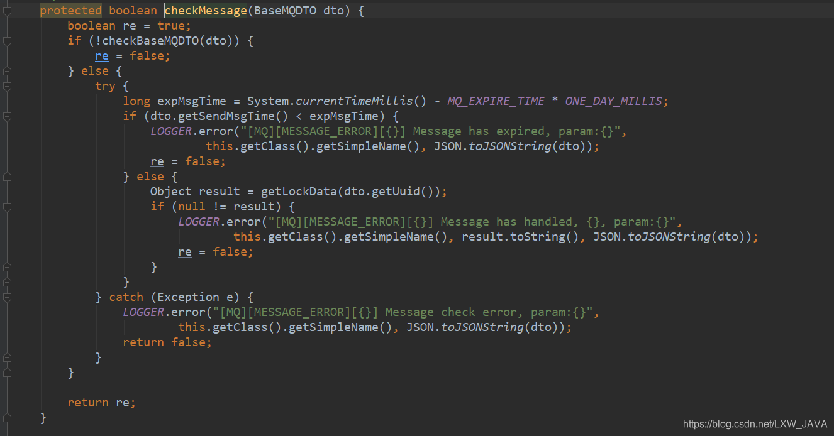Click 'result.toString()' call

(520, 237)
